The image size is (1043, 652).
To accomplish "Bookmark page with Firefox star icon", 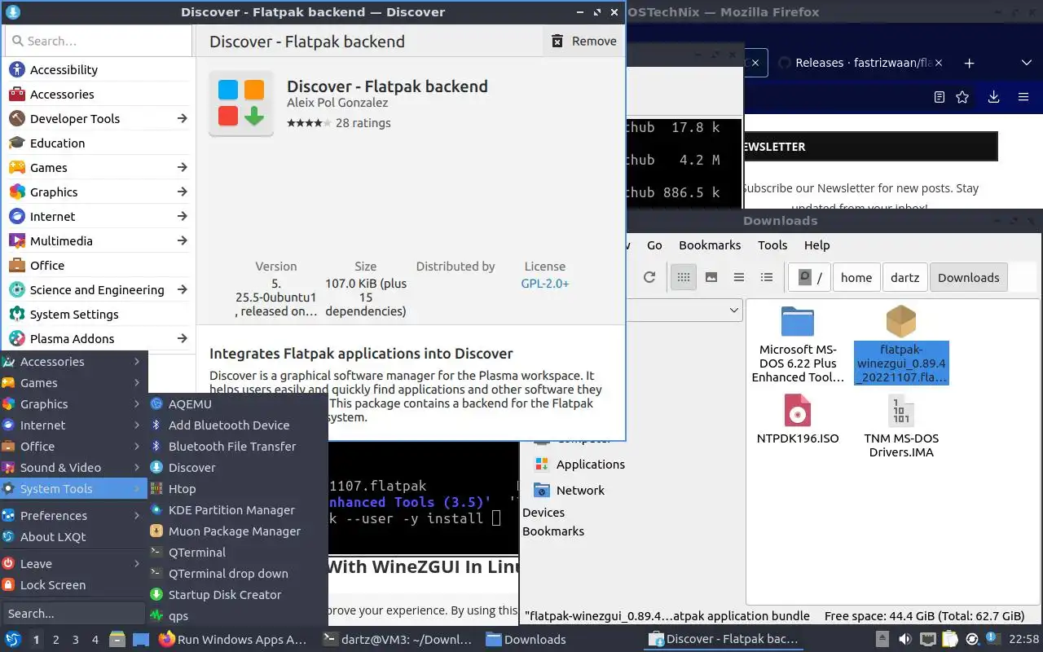I will pyautogui.click(x=962, y=97).
